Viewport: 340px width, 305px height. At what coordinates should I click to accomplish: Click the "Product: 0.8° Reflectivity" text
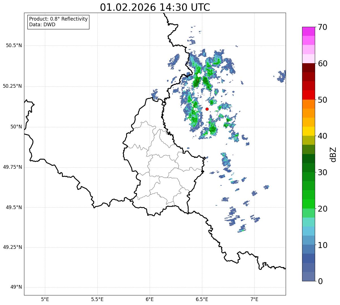pyautogui.click(x=59, y=19)
